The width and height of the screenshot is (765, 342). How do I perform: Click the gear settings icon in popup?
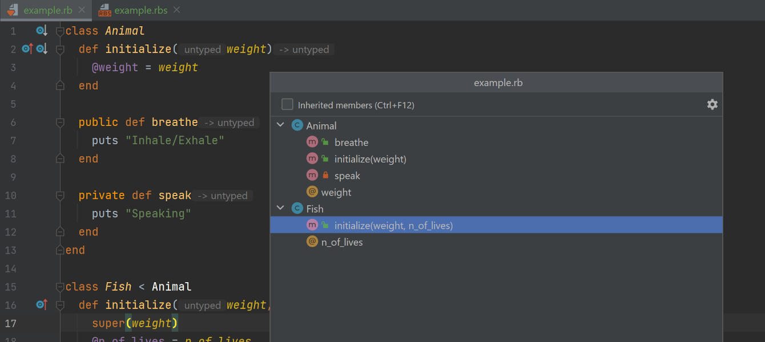712,104
